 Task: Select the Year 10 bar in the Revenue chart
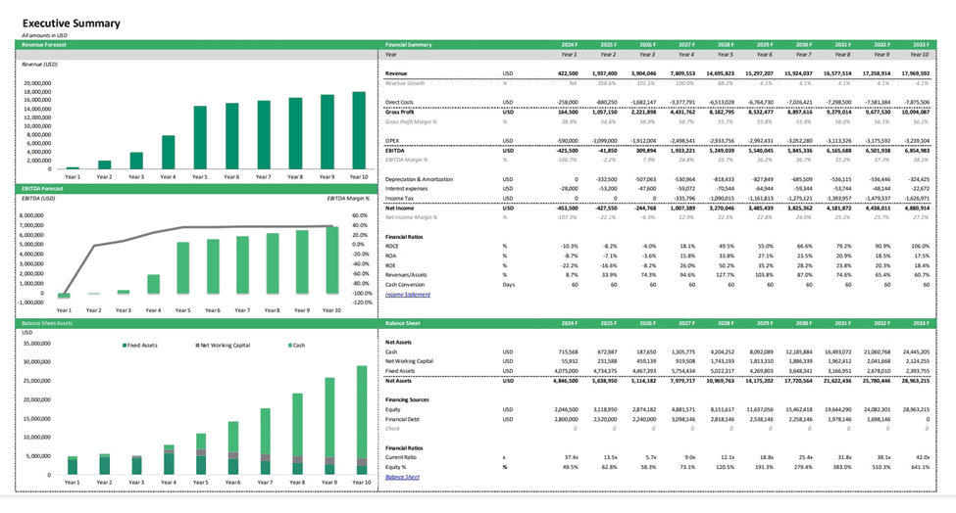(x=359, y=130)
